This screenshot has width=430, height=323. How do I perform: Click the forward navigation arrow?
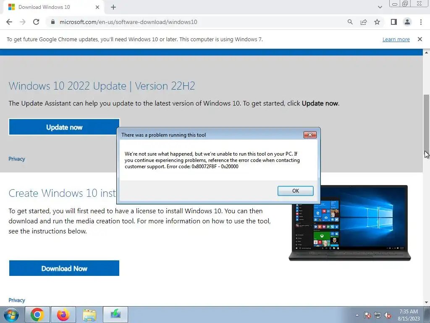click(23, 22)
